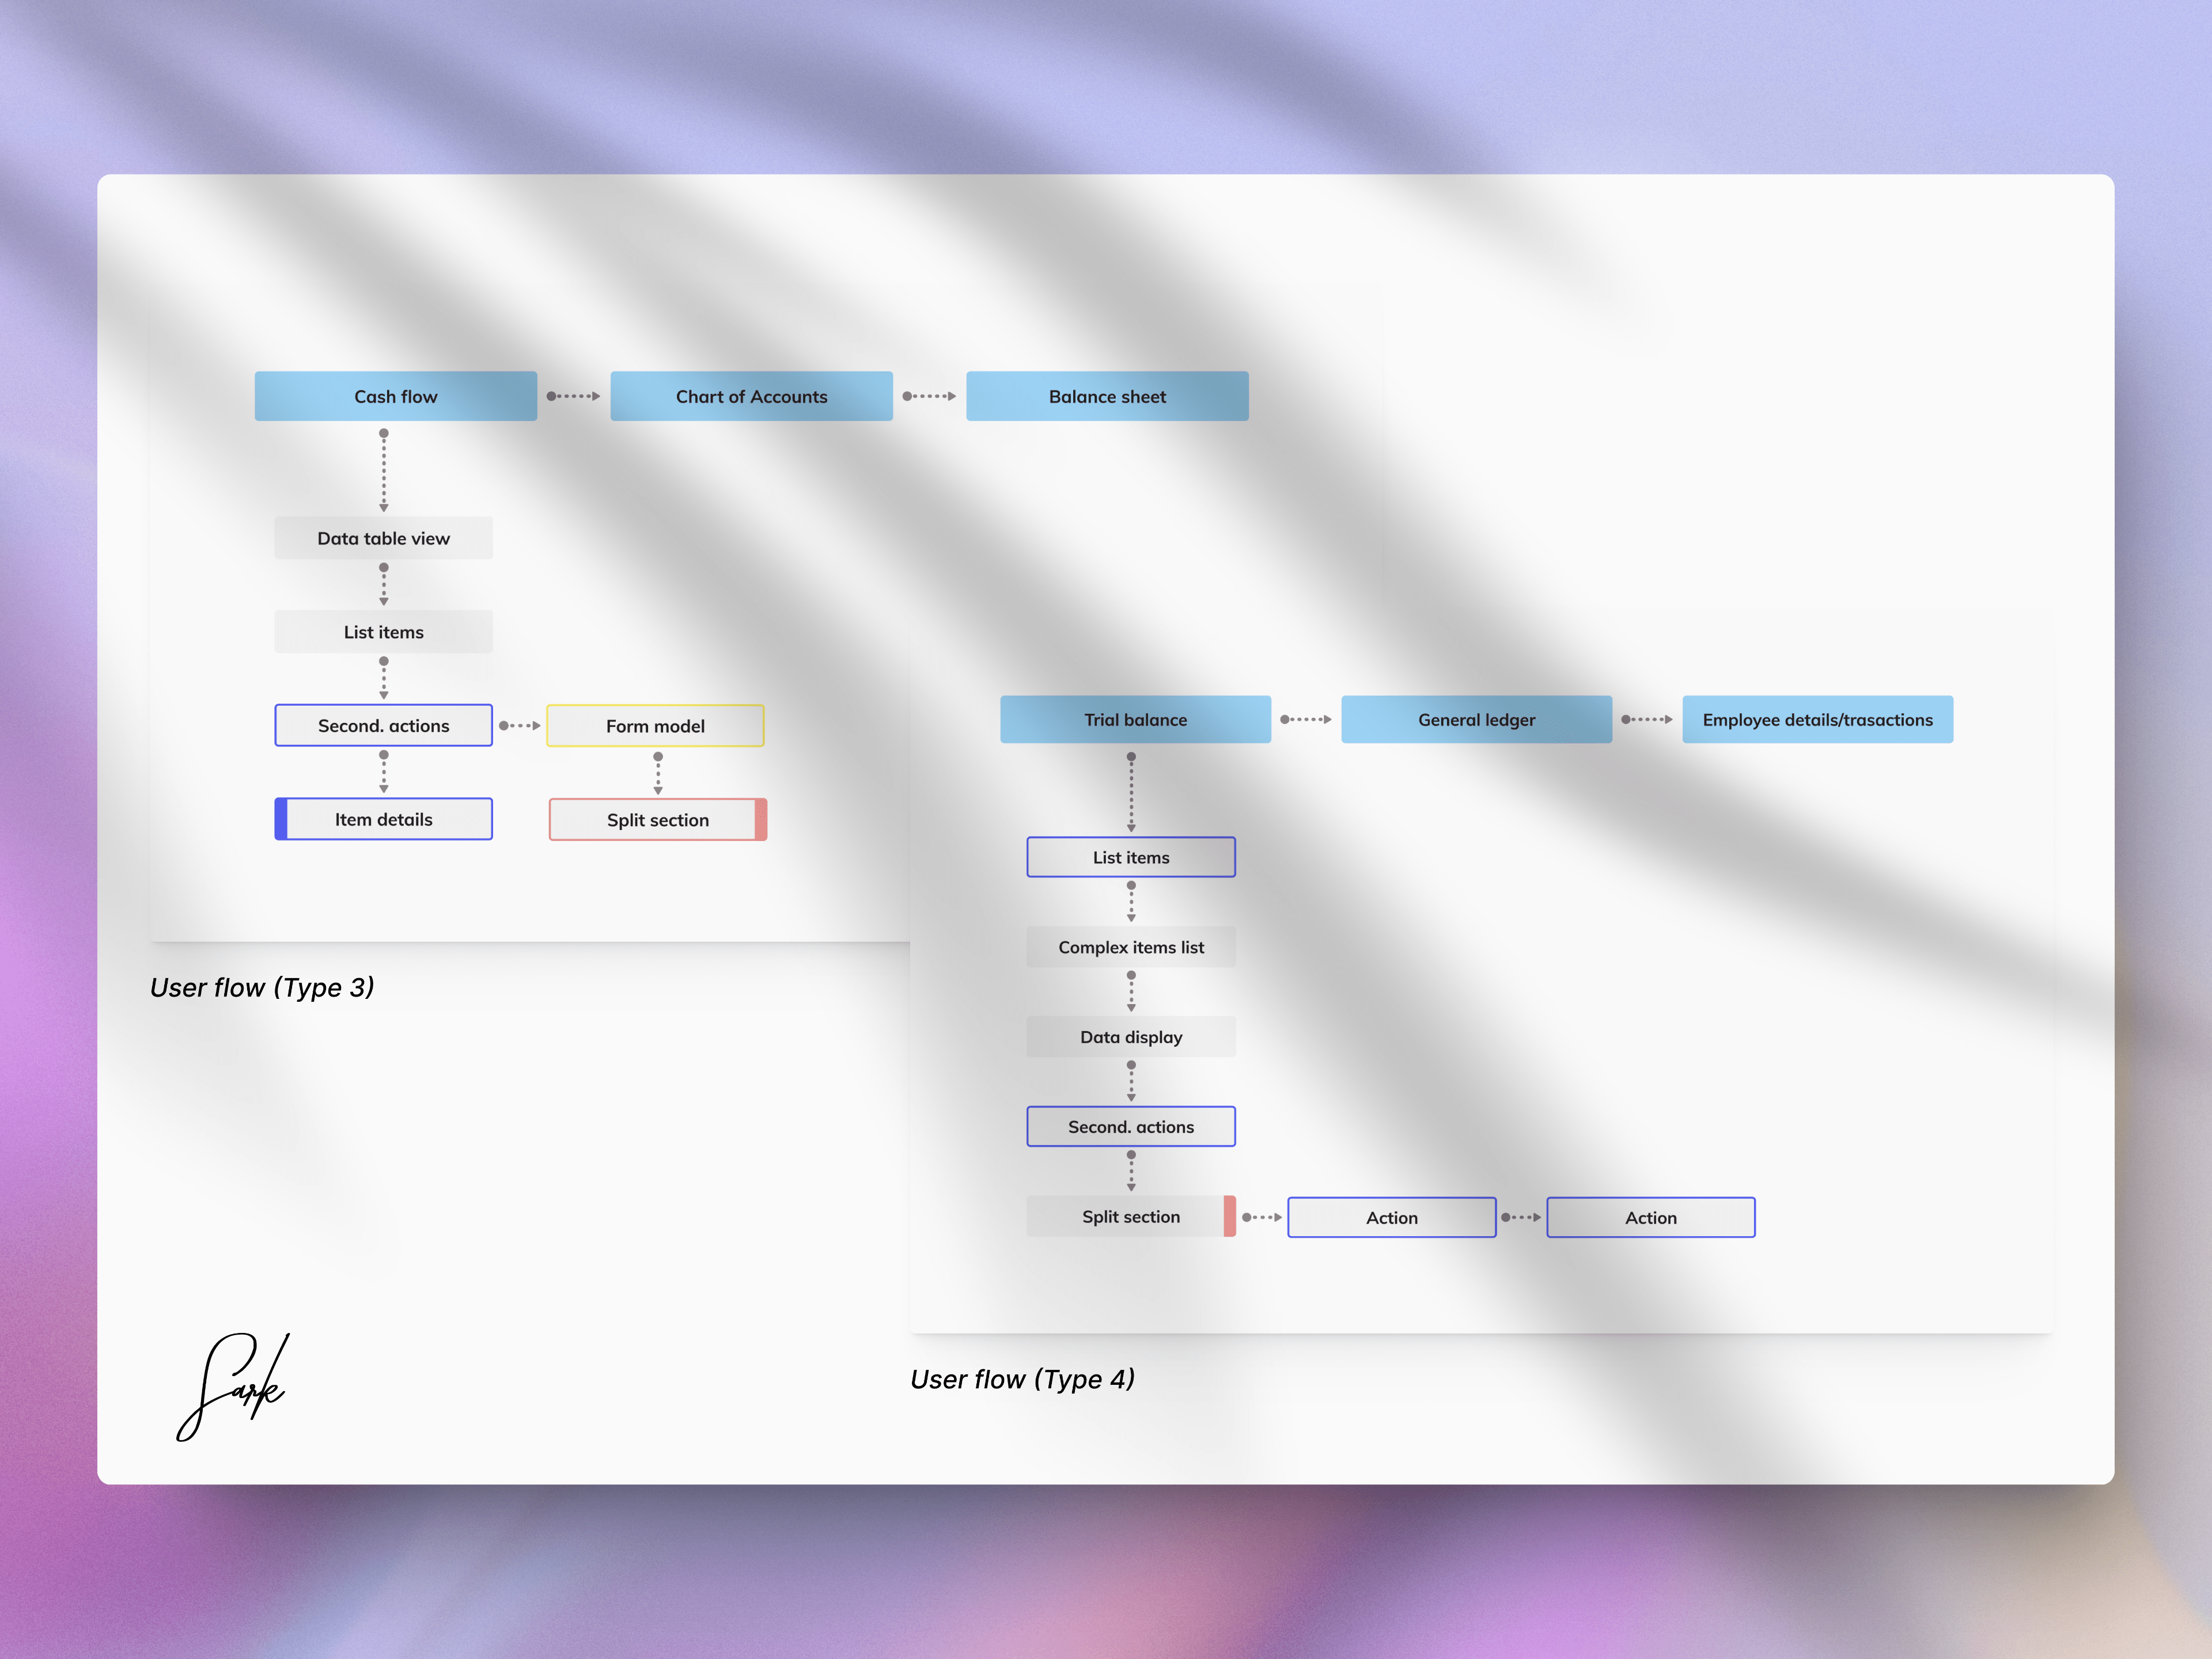
Task: Select List items under Trial balance
Action: (x=1131, y=857)
